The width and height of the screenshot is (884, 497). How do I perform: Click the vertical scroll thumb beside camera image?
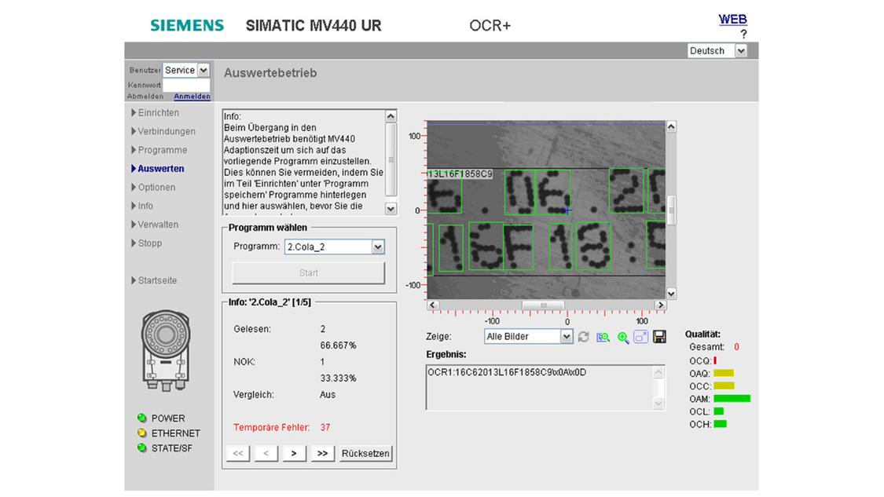671,210
